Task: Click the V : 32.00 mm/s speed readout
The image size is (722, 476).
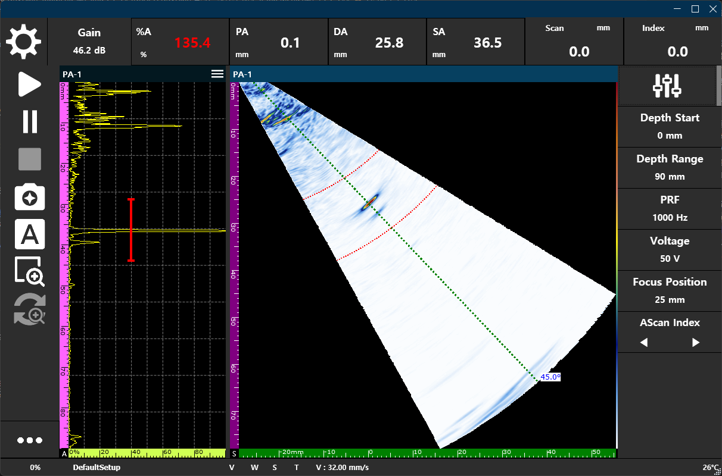Action: coord(342,468)
